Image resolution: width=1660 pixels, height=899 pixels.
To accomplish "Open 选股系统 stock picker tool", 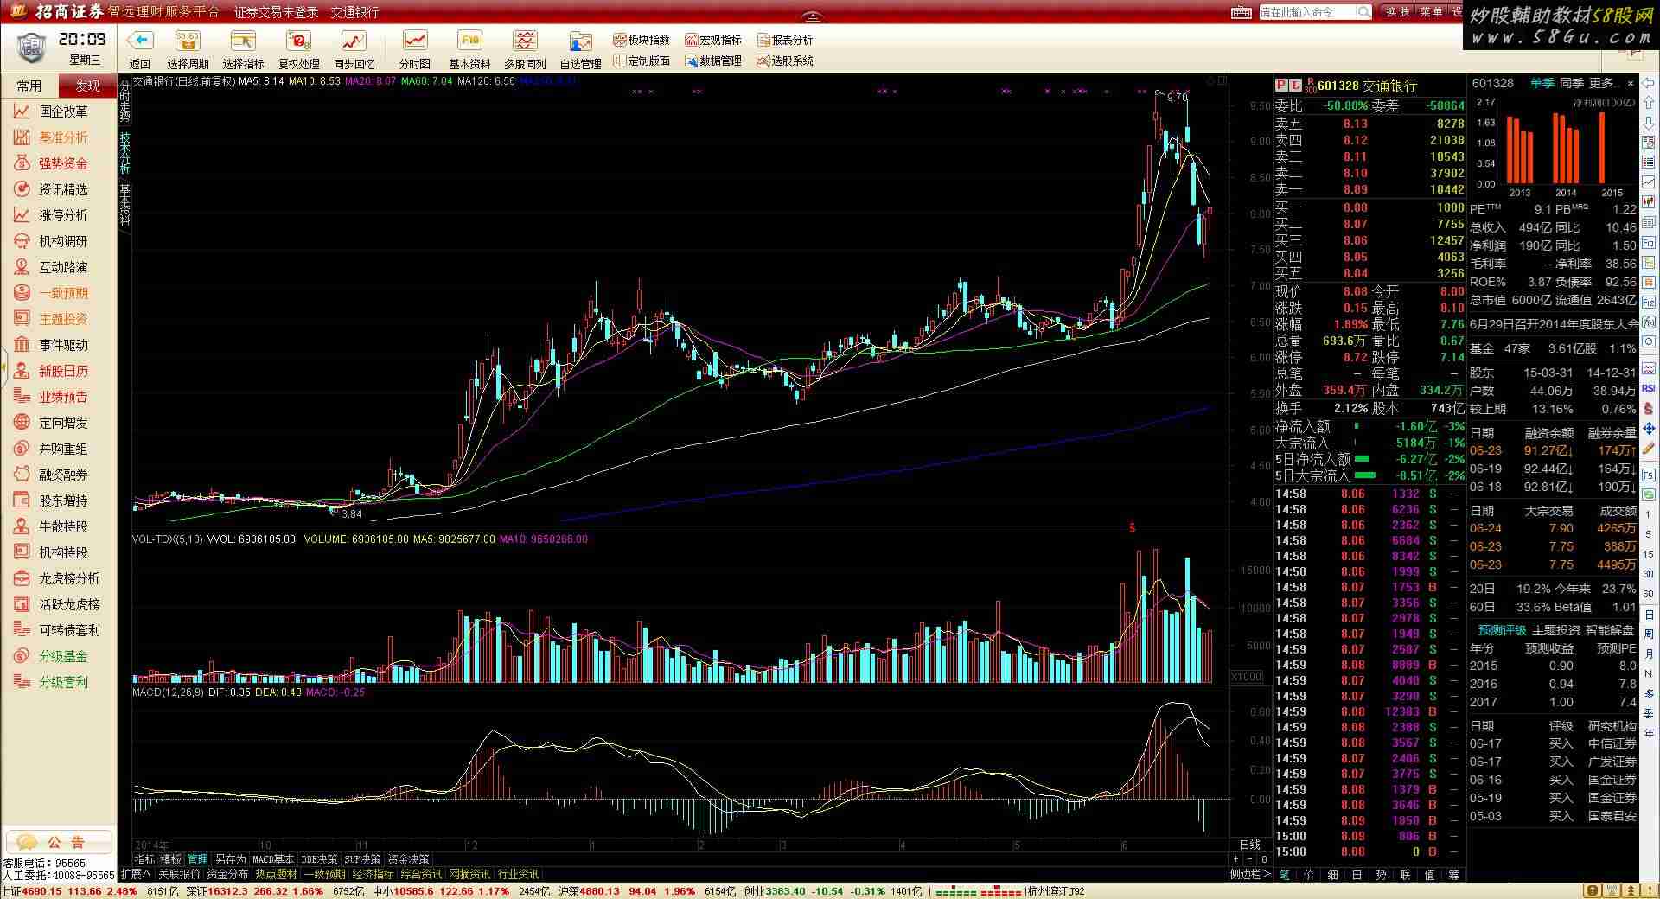I will [785, 61].
